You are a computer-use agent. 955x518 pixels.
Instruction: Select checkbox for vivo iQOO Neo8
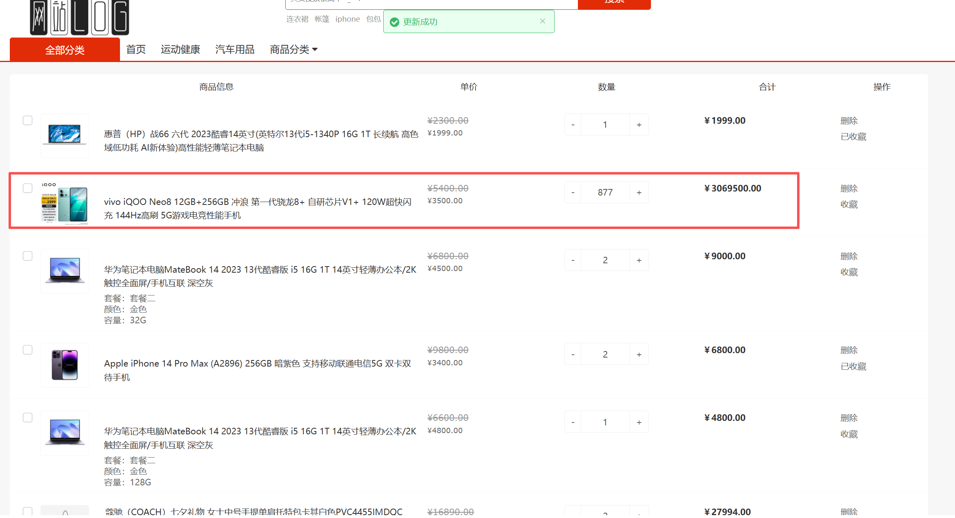pyautogui.click(x=28, y=188)
